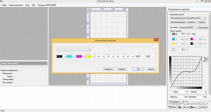Viewport: 211px width, 112px height.
Task: Click the cyan ink swatch icon
Action: pos(173,39)
